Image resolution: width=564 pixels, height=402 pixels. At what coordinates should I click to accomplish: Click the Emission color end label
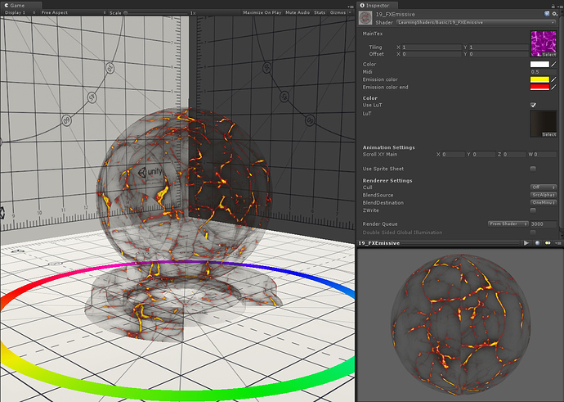click(x=385, y=87)
